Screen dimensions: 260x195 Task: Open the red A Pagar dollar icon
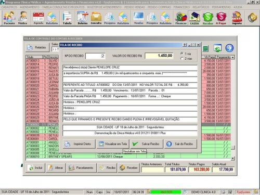pyautogui.click(x=221, y=18)
